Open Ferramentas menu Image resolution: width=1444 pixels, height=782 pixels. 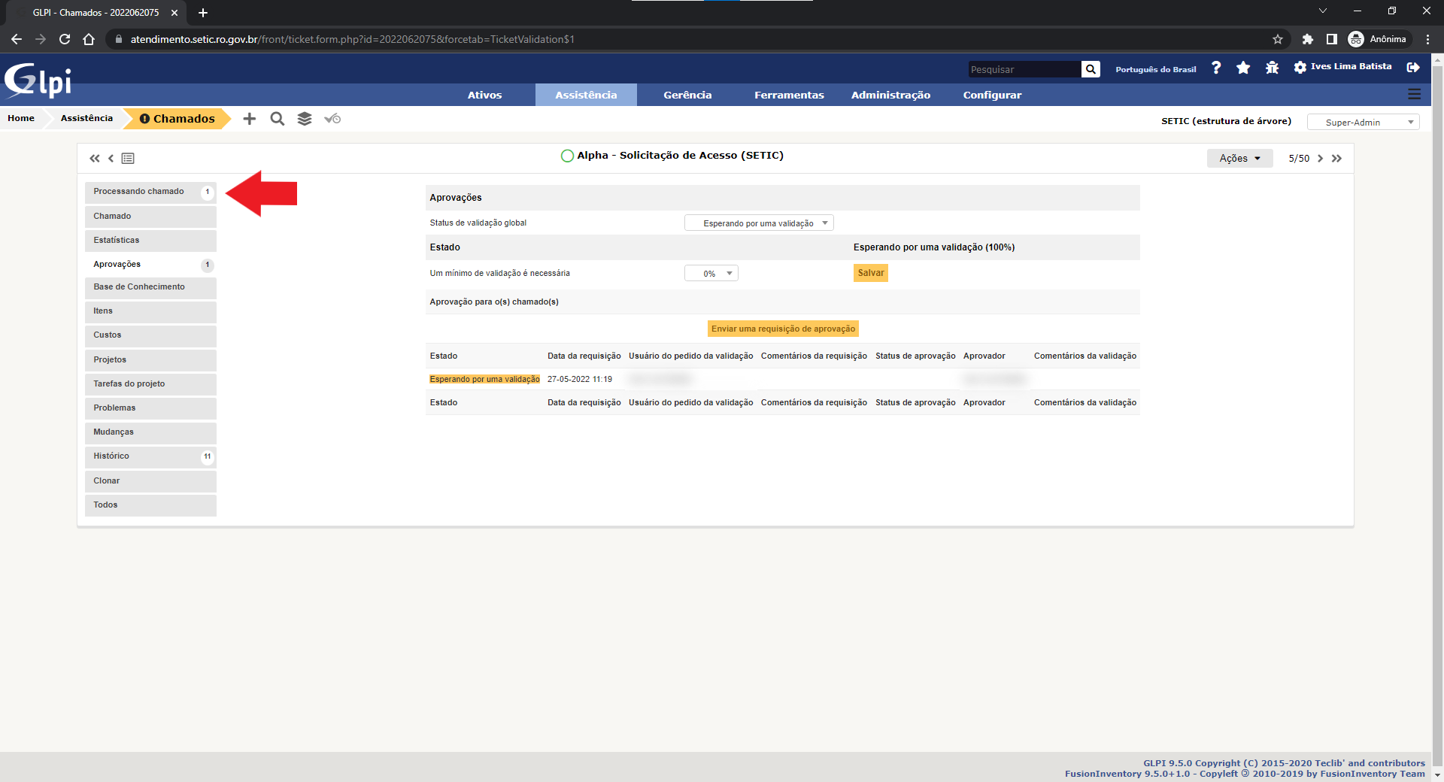coord(789,95)
